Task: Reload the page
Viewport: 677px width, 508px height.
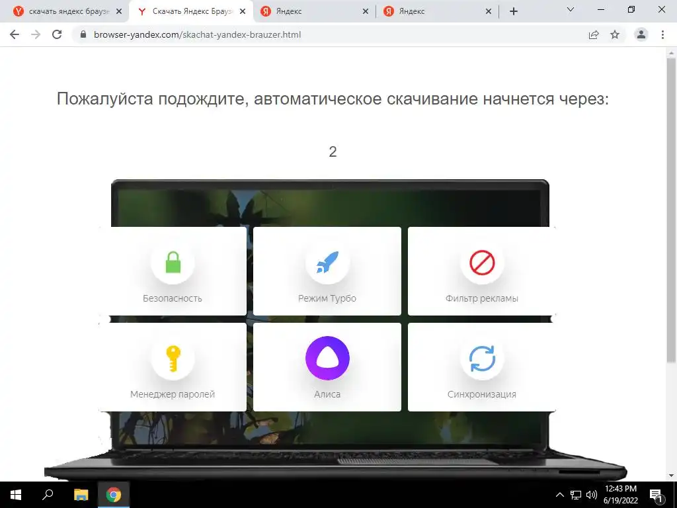Action: (x=57, y=34)
